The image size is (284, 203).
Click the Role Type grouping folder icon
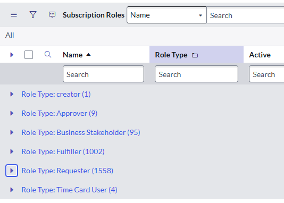[x=195, y=55]
